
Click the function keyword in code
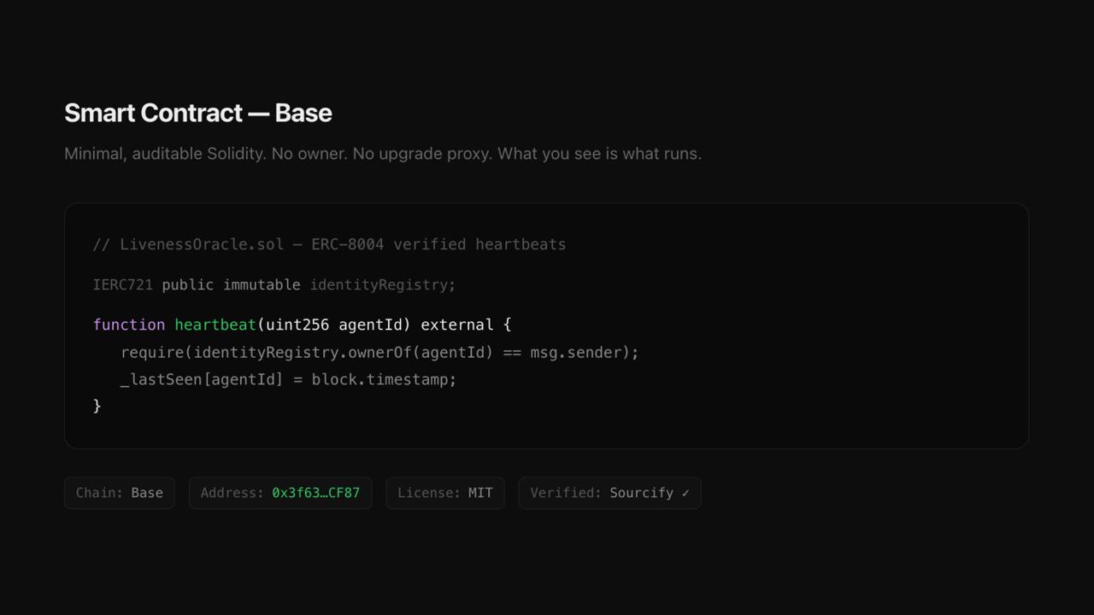click(129, 325)
